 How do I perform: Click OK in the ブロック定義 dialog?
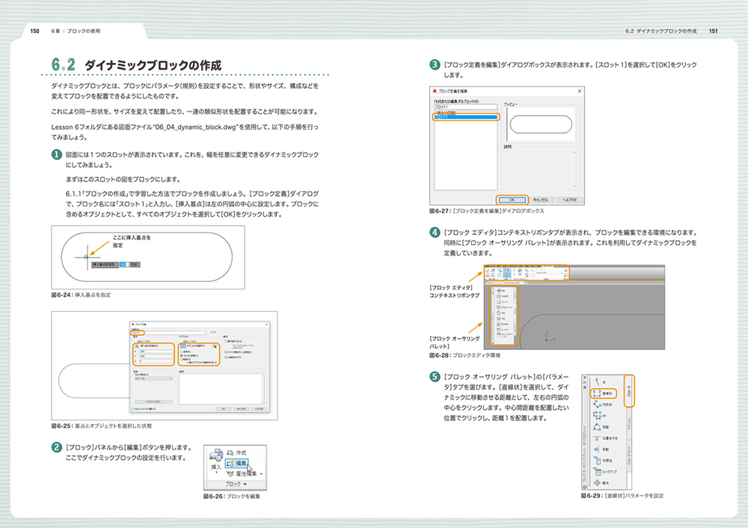(x=223, y=409)
